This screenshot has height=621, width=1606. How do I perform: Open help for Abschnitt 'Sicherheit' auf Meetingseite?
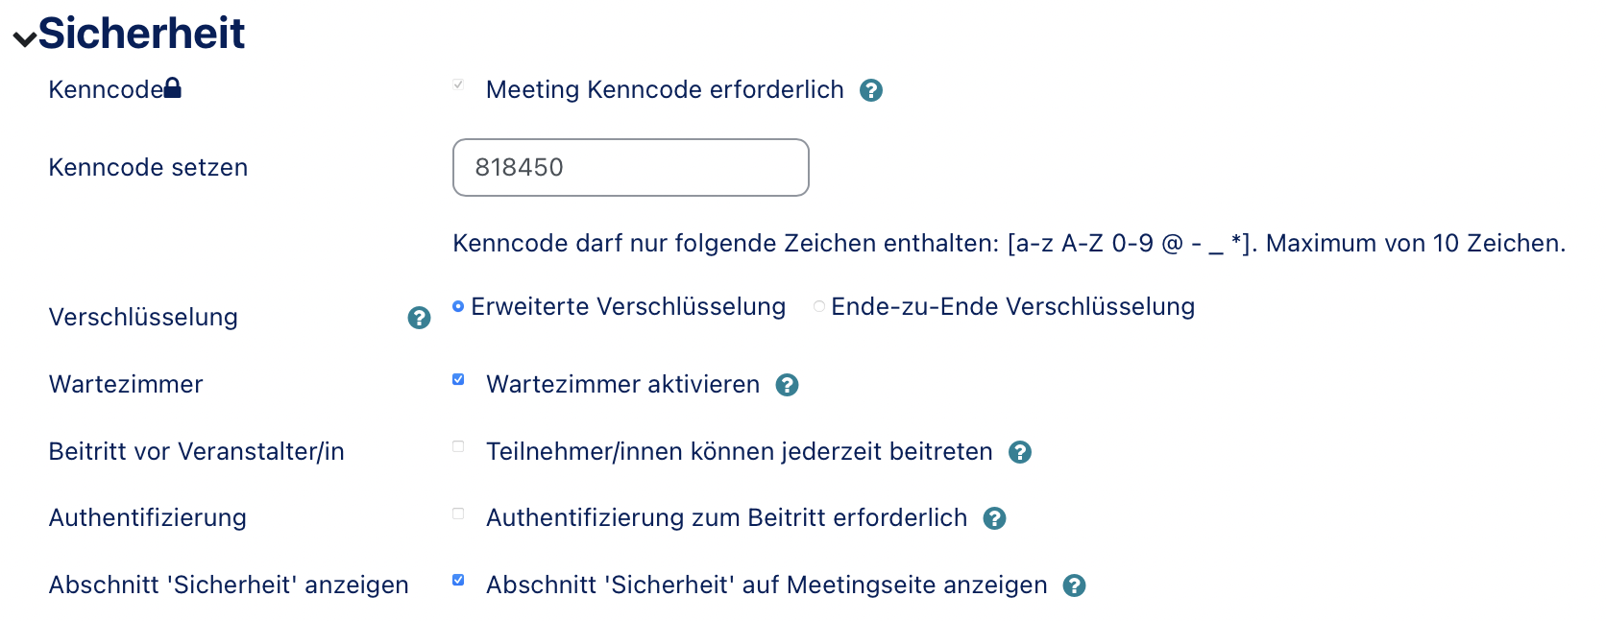[1075, 585]
